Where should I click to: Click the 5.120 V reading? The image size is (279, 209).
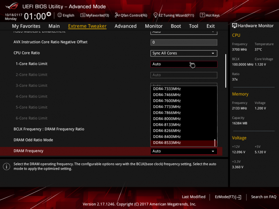pyautogui.click(x=260, y=152)
